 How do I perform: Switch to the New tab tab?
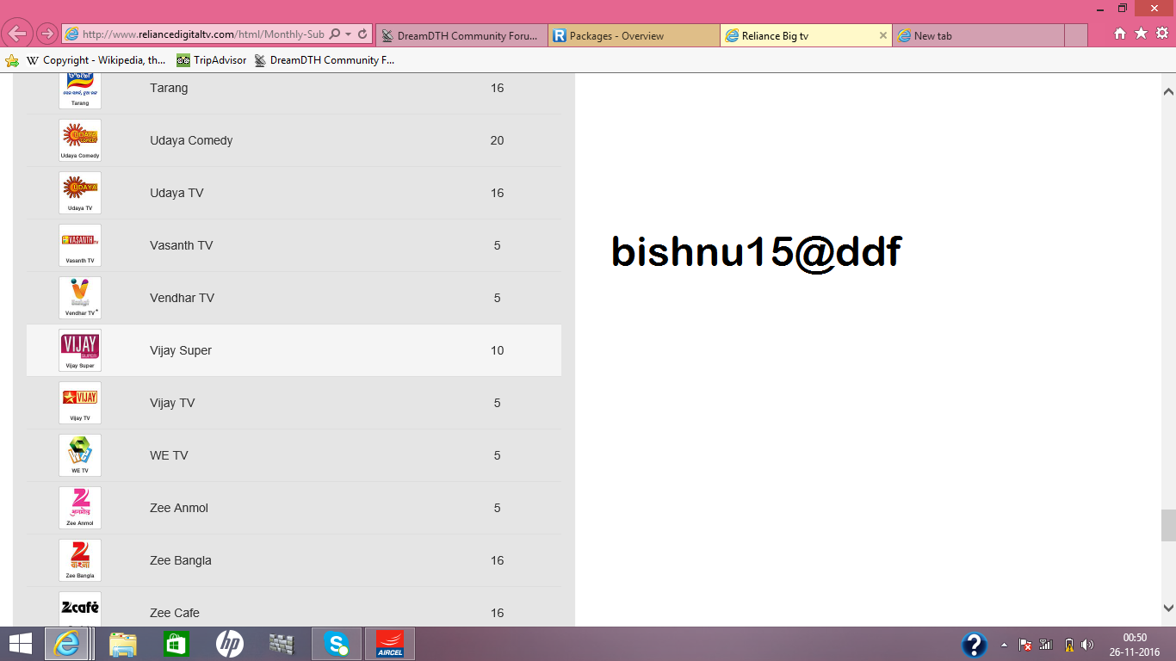pyautogui.click(x=979, y=35)
